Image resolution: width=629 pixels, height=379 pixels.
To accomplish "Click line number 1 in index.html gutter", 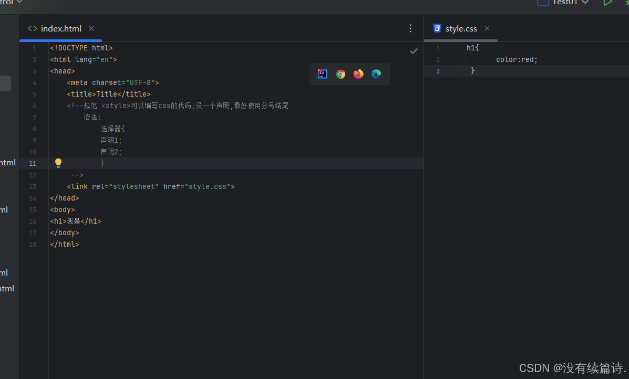I will click(35, 48).
